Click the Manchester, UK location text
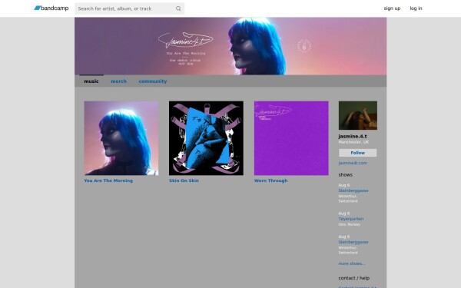The width and height of the screenshot is (461, 288). (x=353, y=142)
